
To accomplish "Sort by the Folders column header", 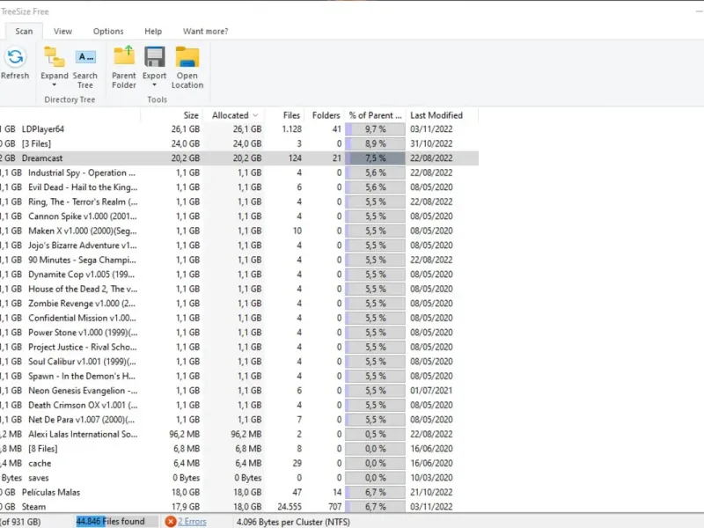I will [324, 115].
